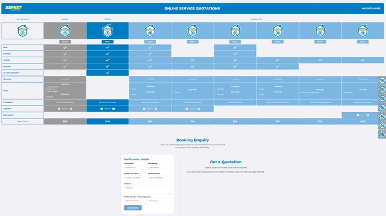This screenshot has width=386, height=216.
Task: Select the Rodent service using its Select button
Action: [x=235, y=42]
